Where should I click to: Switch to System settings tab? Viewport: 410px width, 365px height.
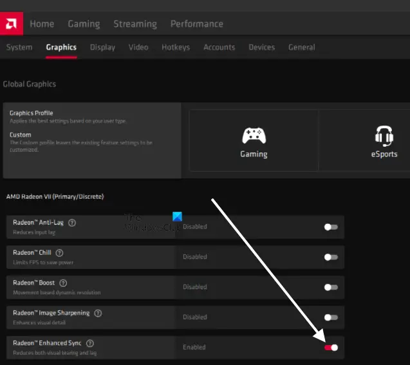point(19,48)
